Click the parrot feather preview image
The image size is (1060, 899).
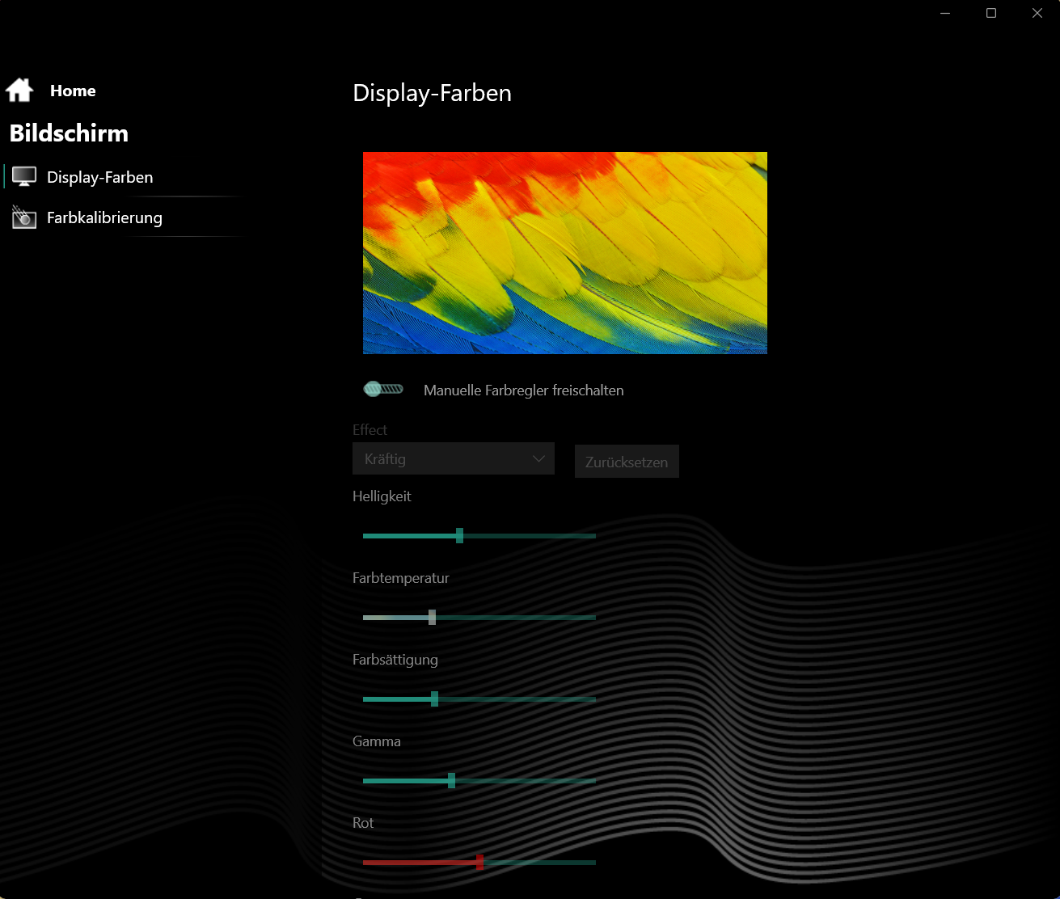click(565, 253)
